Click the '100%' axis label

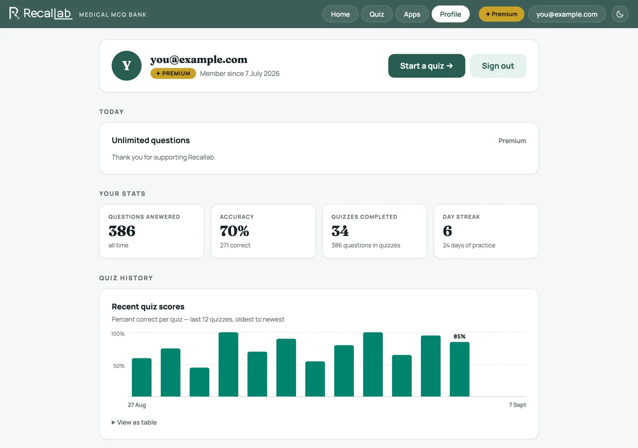(118, 334)
